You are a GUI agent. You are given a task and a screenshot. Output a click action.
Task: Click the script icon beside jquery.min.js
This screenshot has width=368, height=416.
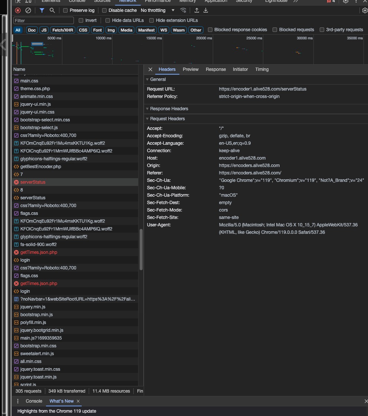[x=16, y=307]
